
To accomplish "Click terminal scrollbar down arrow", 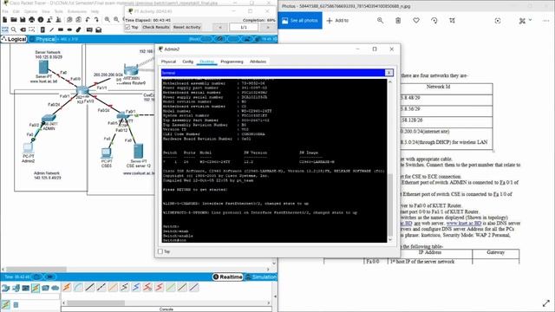I will click(x=390, y=240).
